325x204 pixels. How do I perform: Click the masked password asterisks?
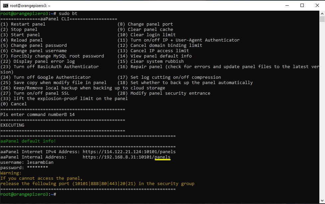coord(38,168)
